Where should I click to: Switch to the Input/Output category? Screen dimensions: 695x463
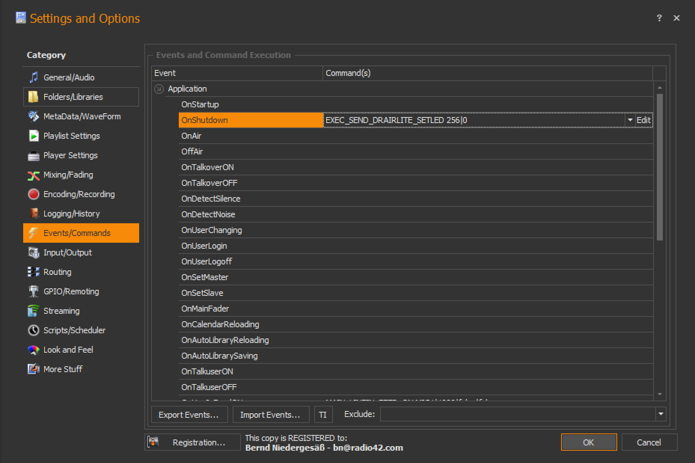[67, 252]
